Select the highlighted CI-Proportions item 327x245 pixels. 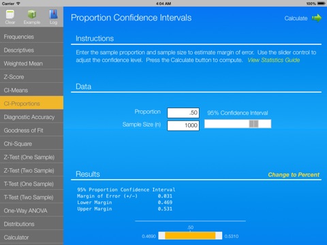click(31, 103)
